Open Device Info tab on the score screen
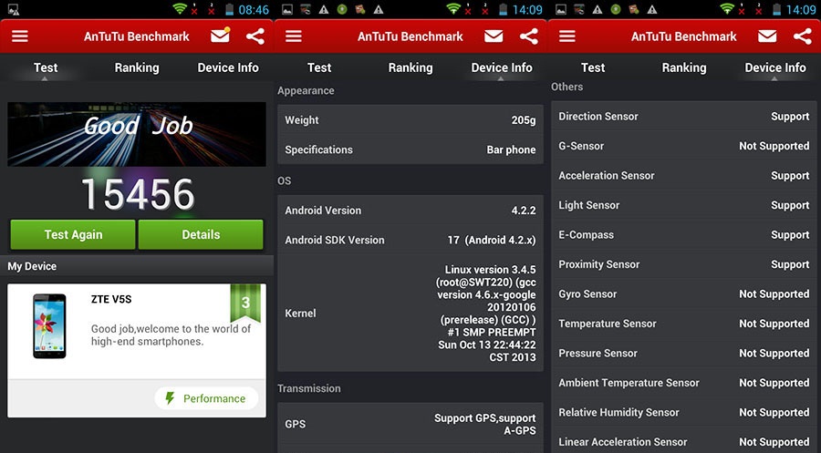This screenshot has width=821, height=453. pyautogui.click(x=228, y=67)
